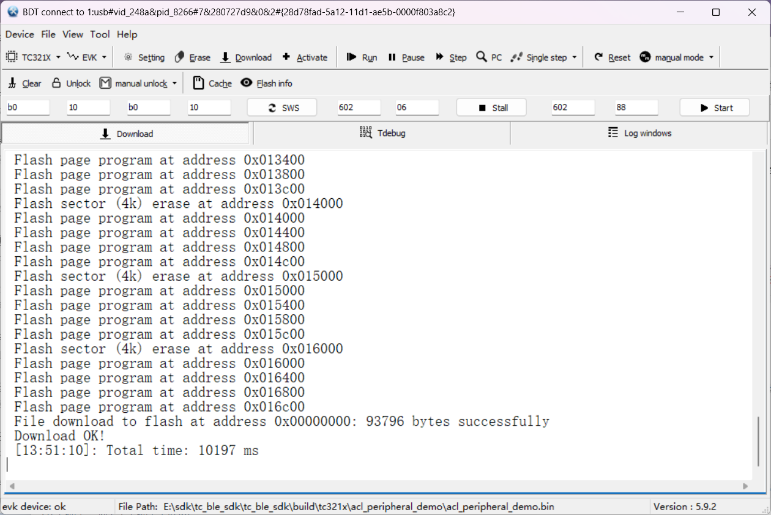Viewport: 771px width, 515px height.
Task: Open the View menu
Action: point(73,34)
